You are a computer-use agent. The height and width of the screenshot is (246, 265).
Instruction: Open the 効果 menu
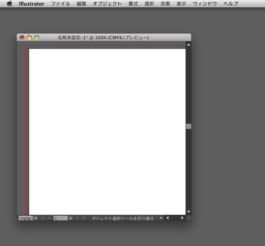pyautogui.click(x=165, y=4)
